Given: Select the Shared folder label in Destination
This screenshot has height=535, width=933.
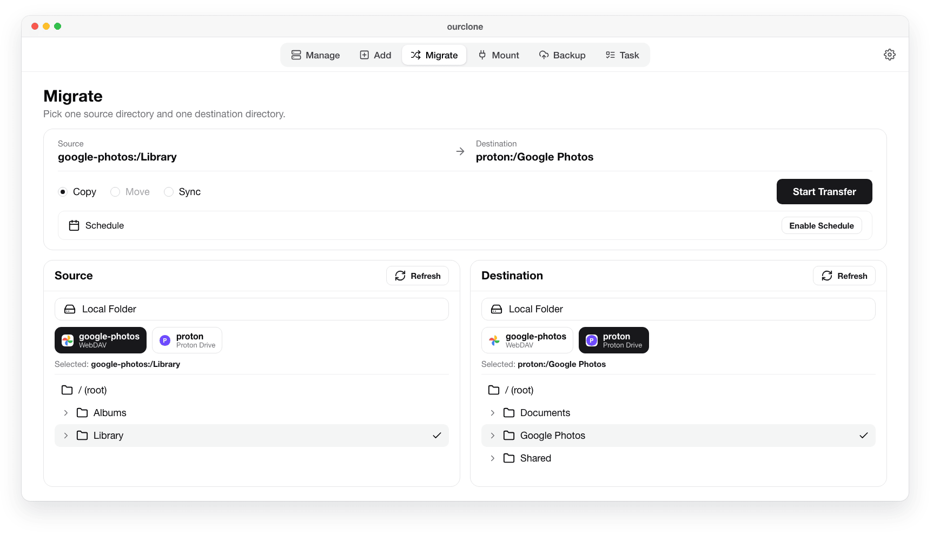Looking at the screenshot, I should pyautogui.click(x=535, y=458).
